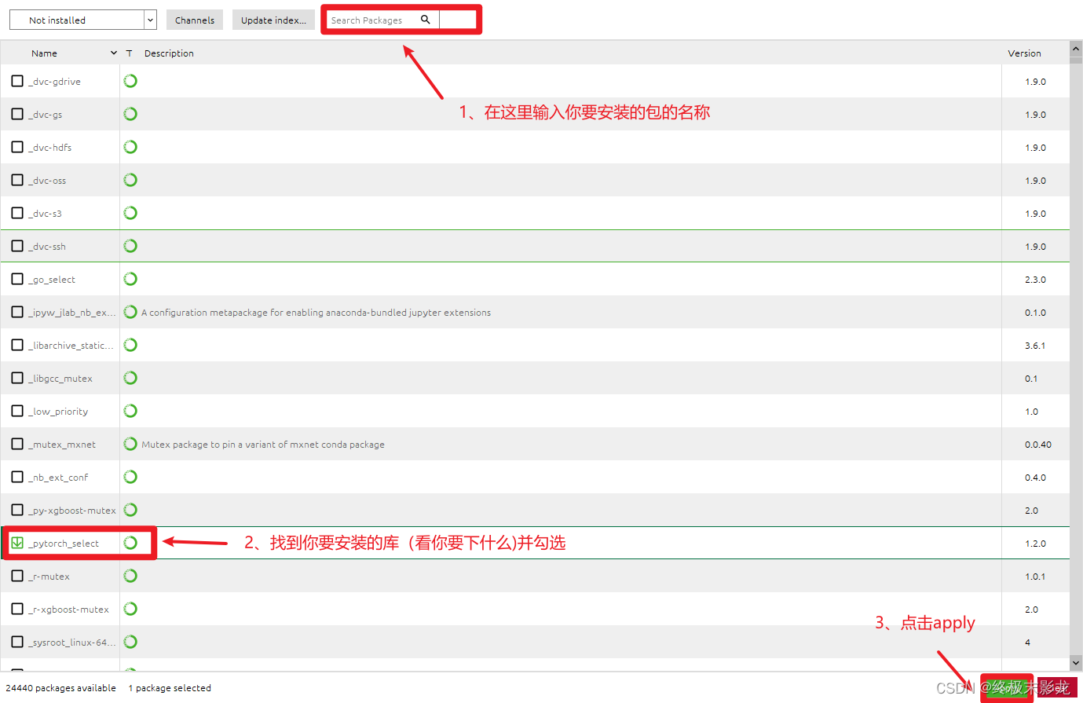Uncheck the _pytorch_select install checkbox
Screen dimensions: 1083x703
(17, 543)
